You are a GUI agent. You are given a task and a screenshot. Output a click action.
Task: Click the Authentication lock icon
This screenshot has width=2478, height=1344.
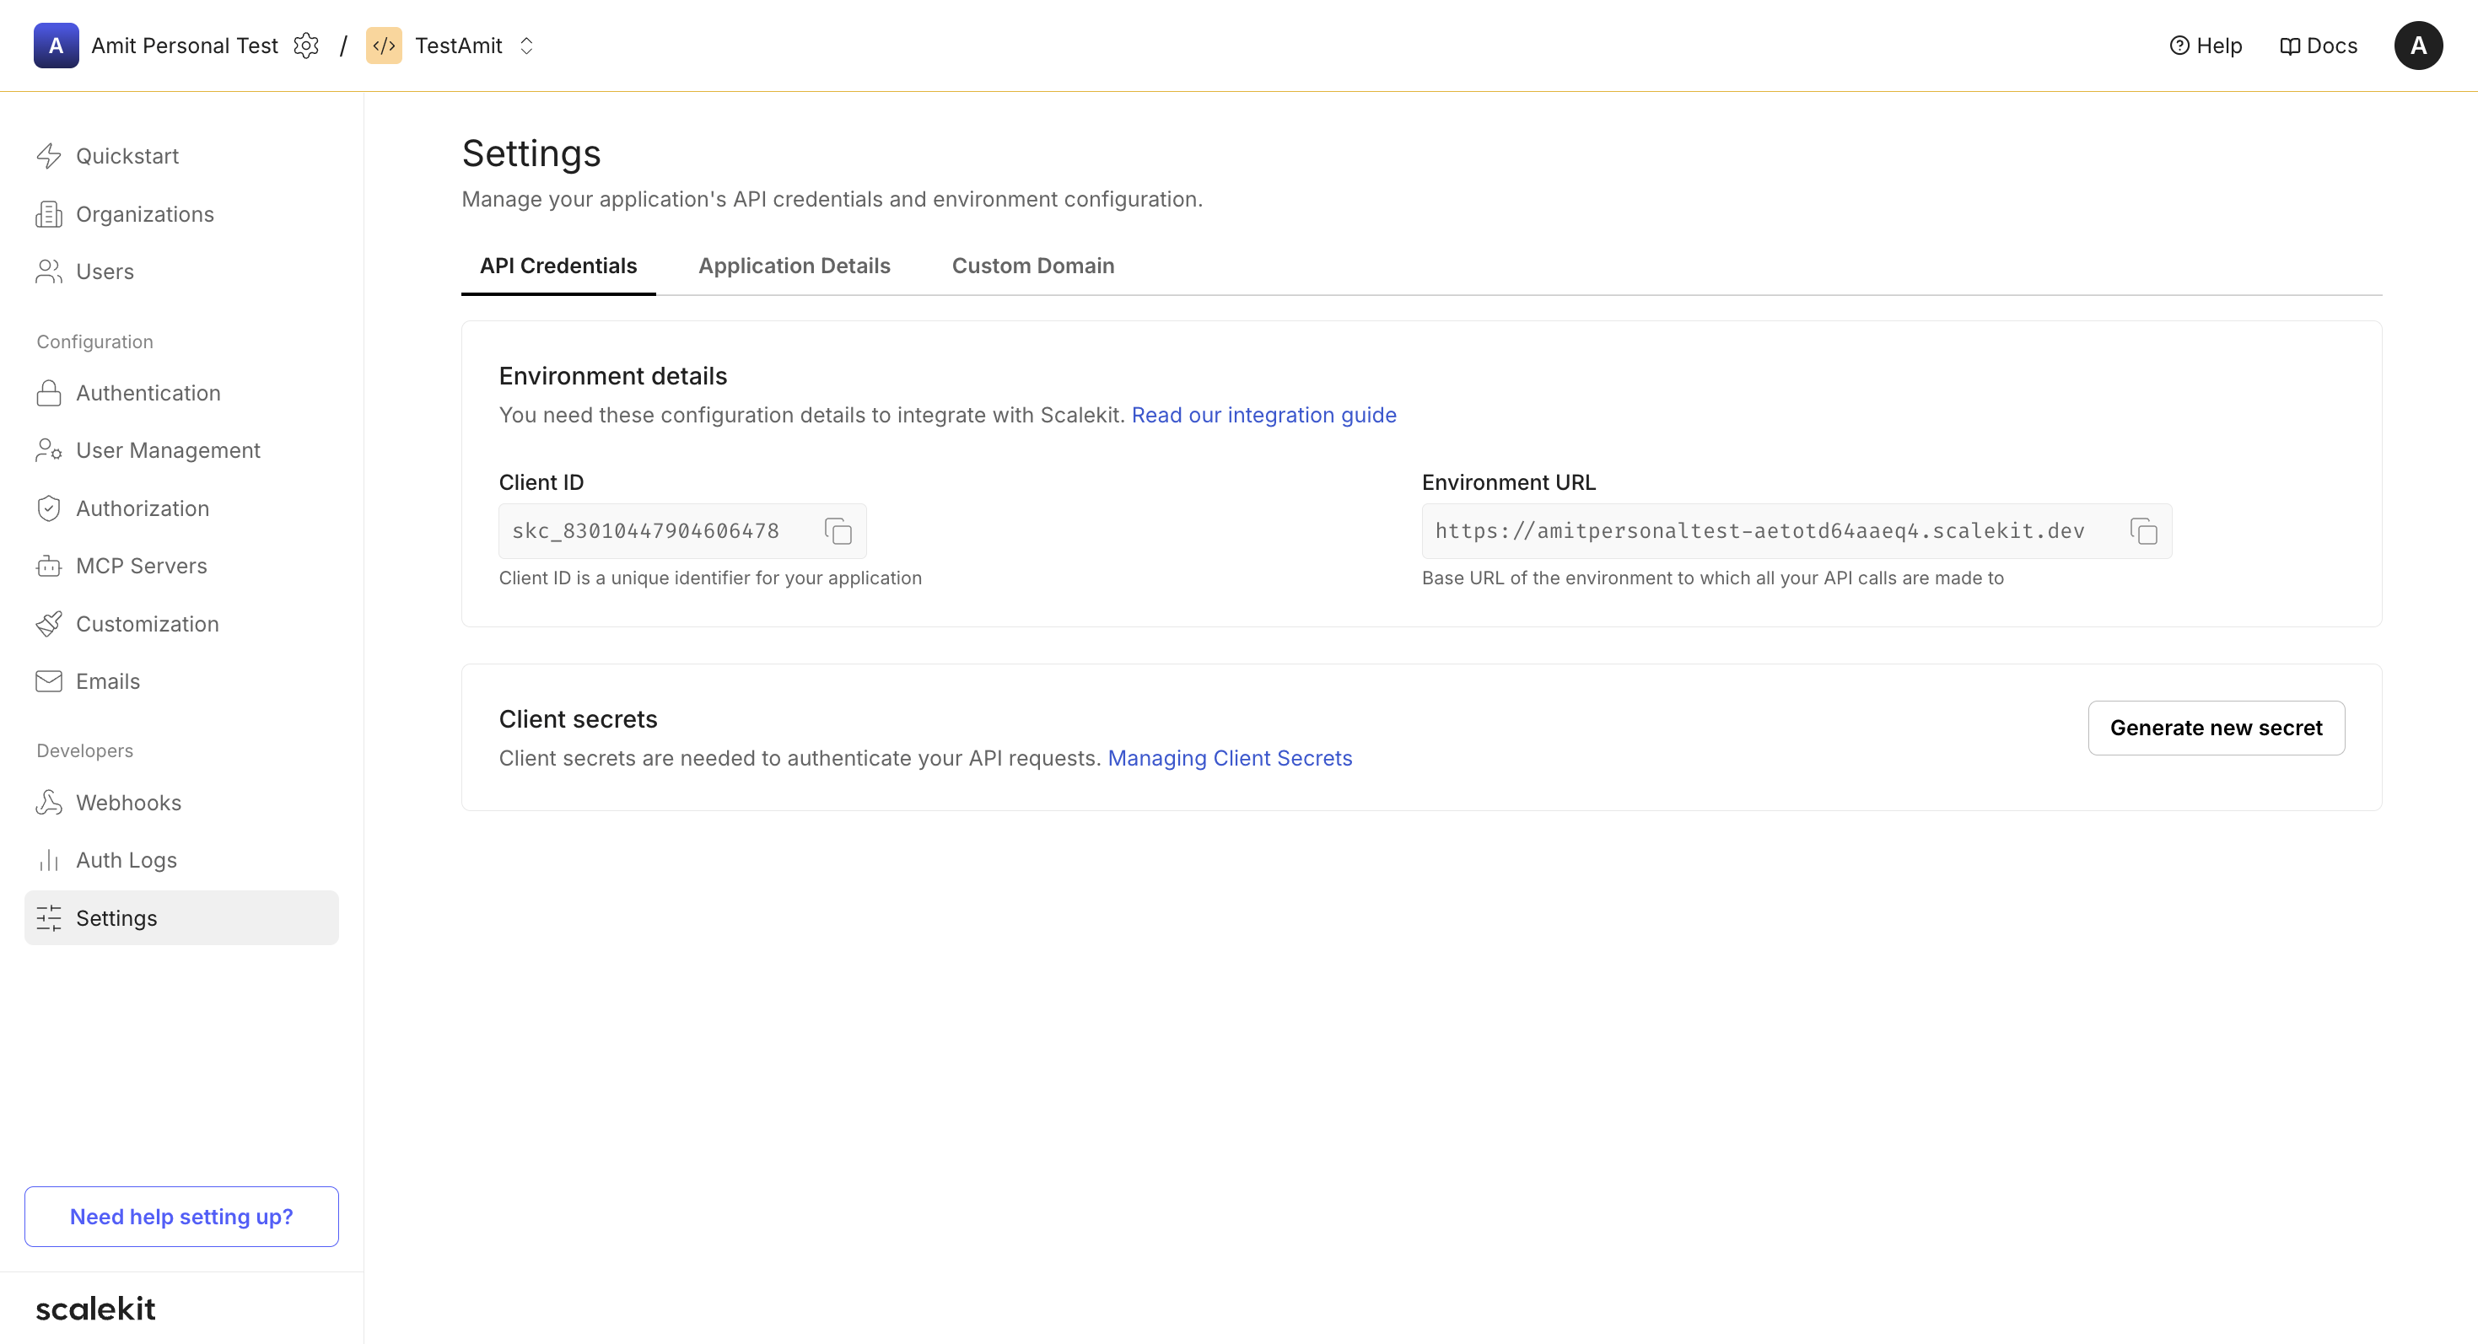[49, 392]
